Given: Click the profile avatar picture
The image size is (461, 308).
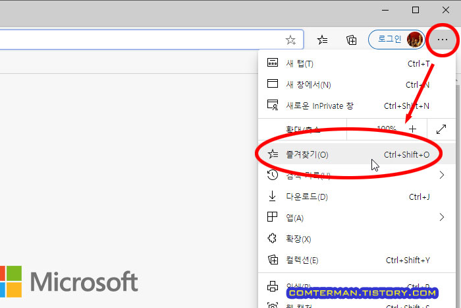Looking at the screenshot, I should pyautogui.click(x=415, y=40).
